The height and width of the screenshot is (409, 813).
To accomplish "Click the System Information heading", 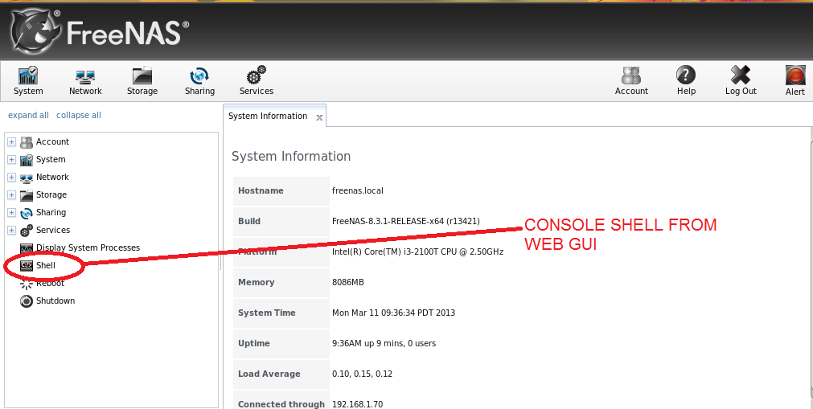I will click(291, 156).
